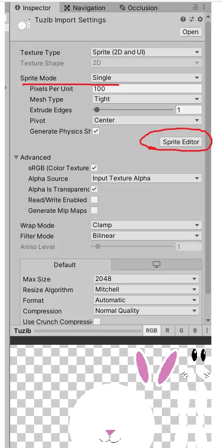
Task: Click the Sprite Editor button
Action: 181,142
